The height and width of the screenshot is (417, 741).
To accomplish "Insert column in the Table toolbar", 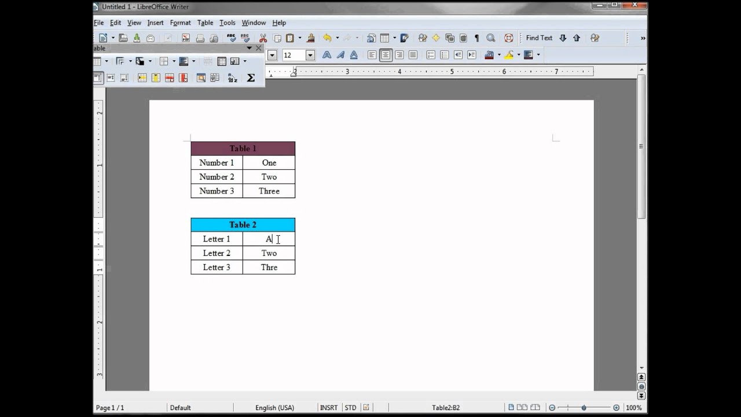I will coord(156,78).
